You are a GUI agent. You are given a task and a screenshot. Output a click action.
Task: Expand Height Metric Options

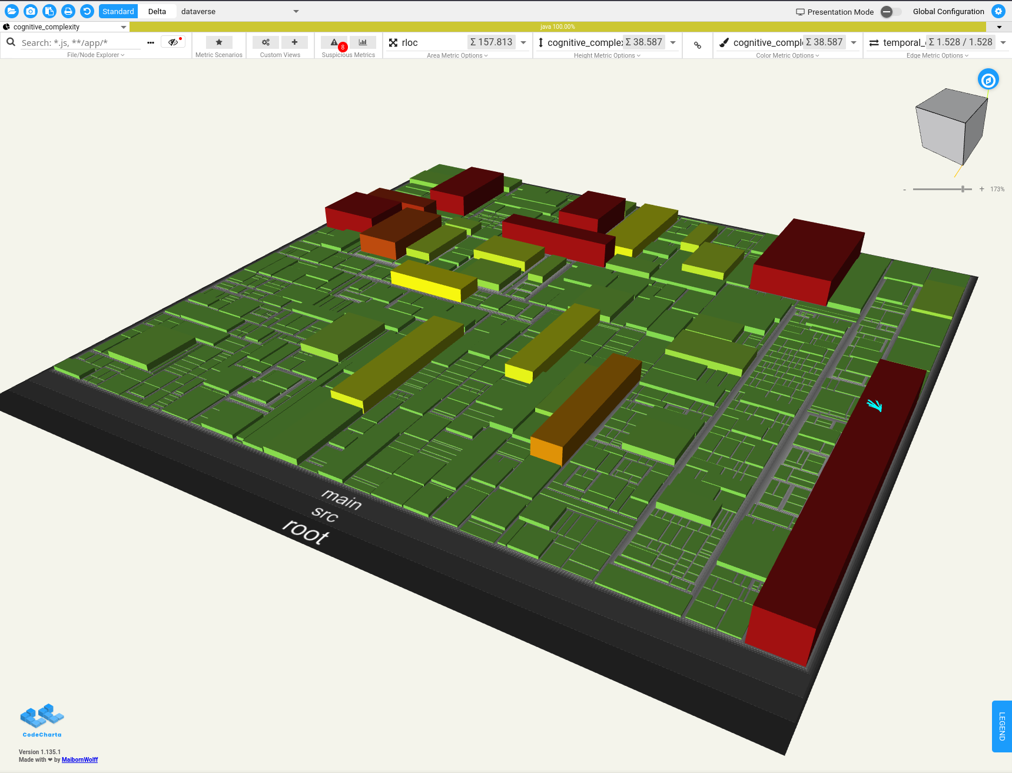(x=607, y=55)
